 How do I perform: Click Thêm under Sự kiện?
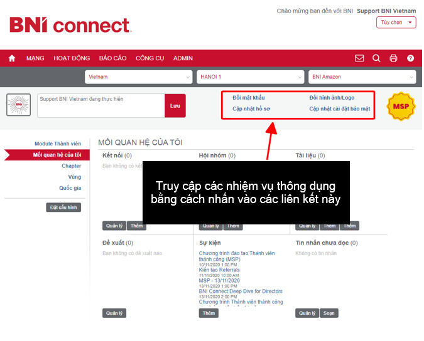(209, 313)
